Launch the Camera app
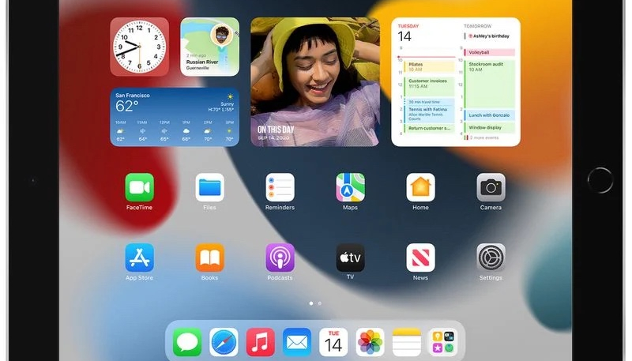Viewport: 632px width, 361px height. click(491, 188)
